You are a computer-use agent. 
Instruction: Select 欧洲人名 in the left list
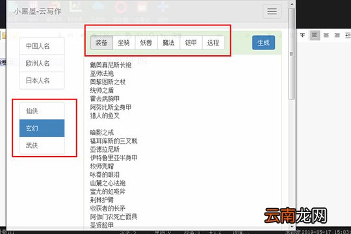[42, 63]
